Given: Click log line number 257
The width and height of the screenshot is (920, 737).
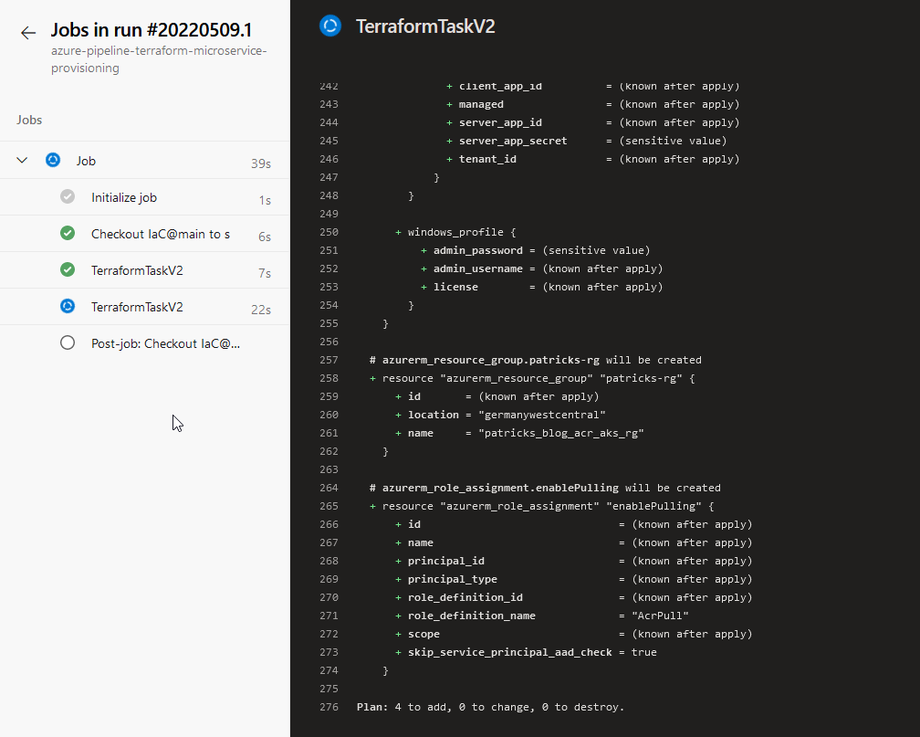Looking at the screenshot, I should tap(329, 360).
